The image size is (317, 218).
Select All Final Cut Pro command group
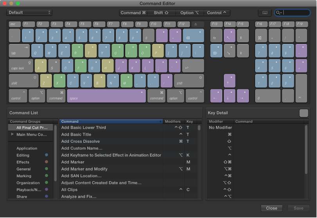31,128
